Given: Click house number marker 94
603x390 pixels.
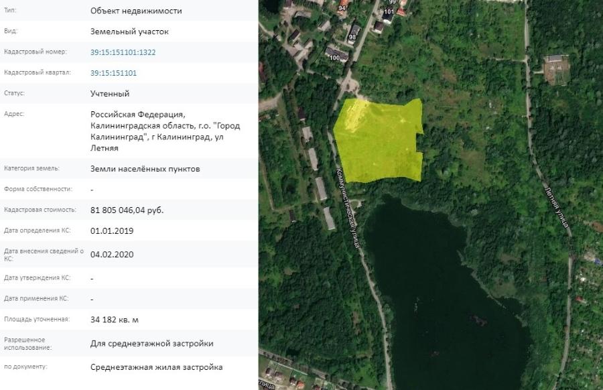Looking at the screenshot, I should coord(342,9).
